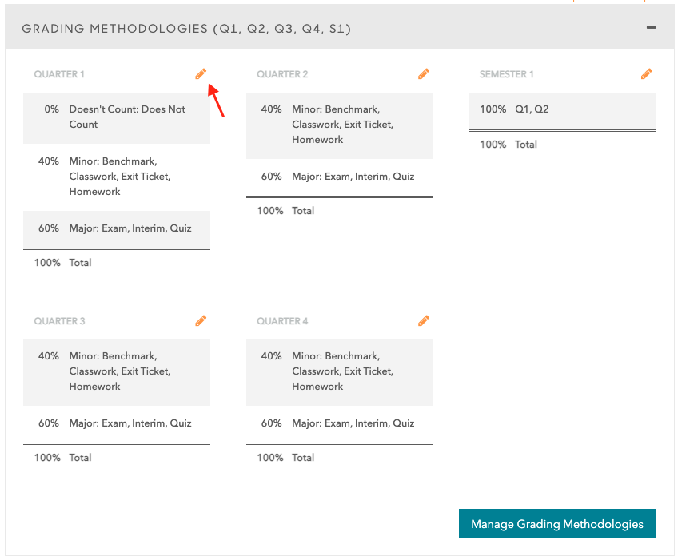Select Quarter 1's 40% Minor category row
Image resolution: width=682 pixels, height=560 pixels.
tap(117, 177)
